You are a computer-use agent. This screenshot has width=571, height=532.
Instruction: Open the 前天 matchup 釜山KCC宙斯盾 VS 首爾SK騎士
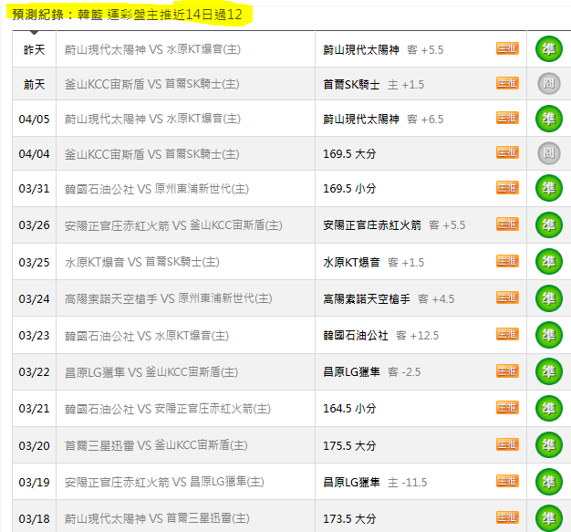[x=151, y=84]
